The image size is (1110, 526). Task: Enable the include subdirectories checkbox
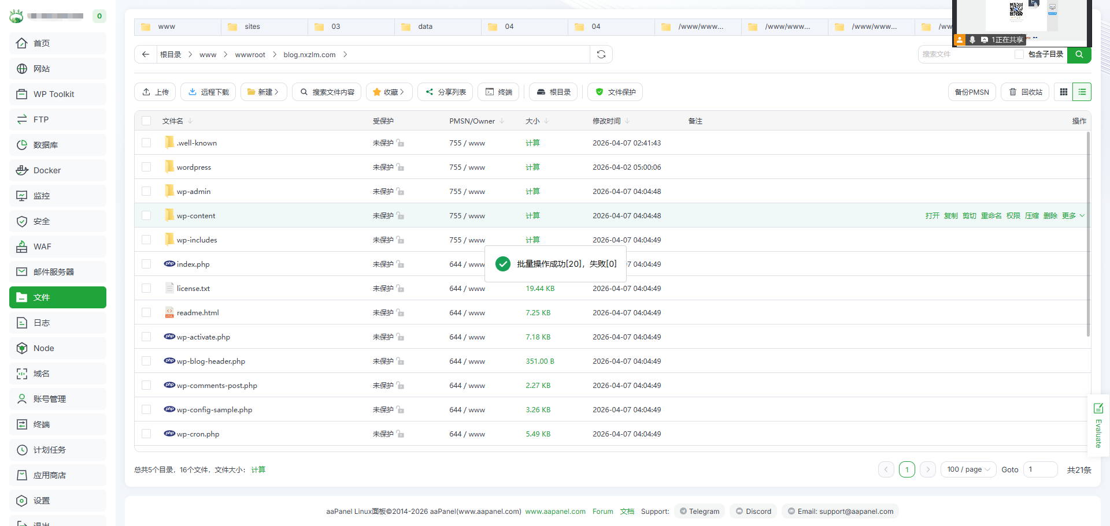pos(1019,54)
